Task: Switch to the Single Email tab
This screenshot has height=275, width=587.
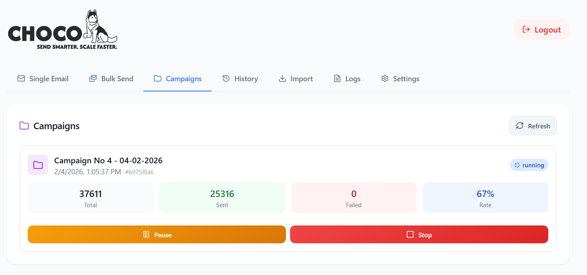Action: 42,78
